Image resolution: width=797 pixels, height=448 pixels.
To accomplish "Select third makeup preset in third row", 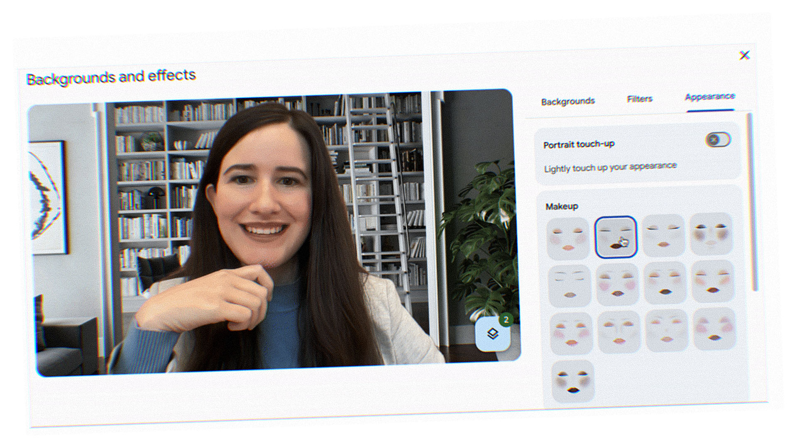I will pyautogui.click(x=667, y=331).
